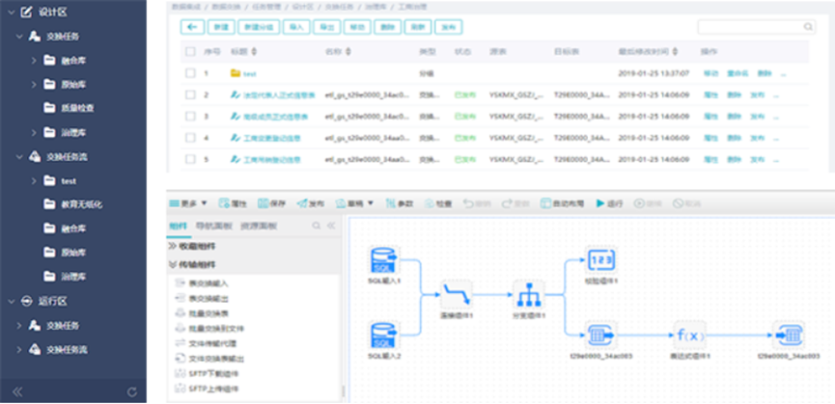Switch to the 导航面板 tab
The image size is (835, 404).
click(x=214, y=226)
